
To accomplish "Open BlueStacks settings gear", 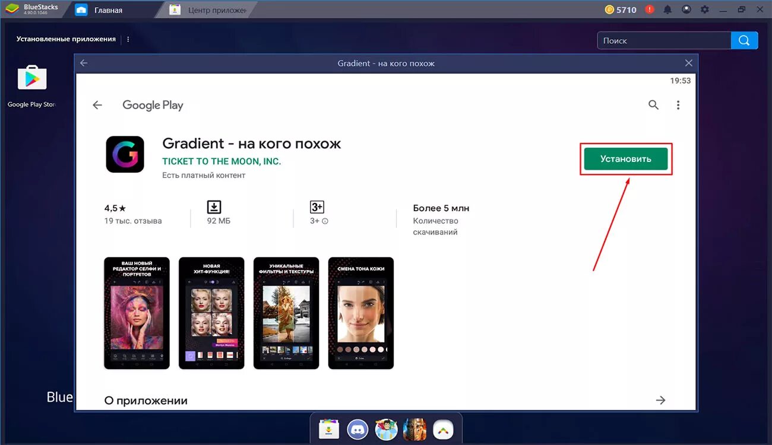I will click(x=705, y=9).
